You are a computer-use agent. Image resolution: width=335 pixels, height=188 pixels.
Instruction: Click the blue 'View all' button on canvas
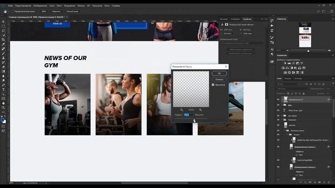[57, 24]
